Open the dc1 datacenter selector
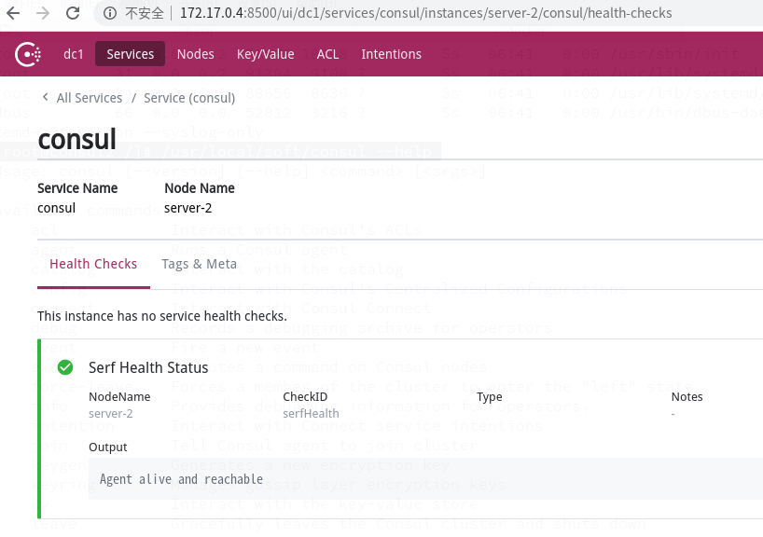Viewport: 763px width, 537px height. click(74, 54)
